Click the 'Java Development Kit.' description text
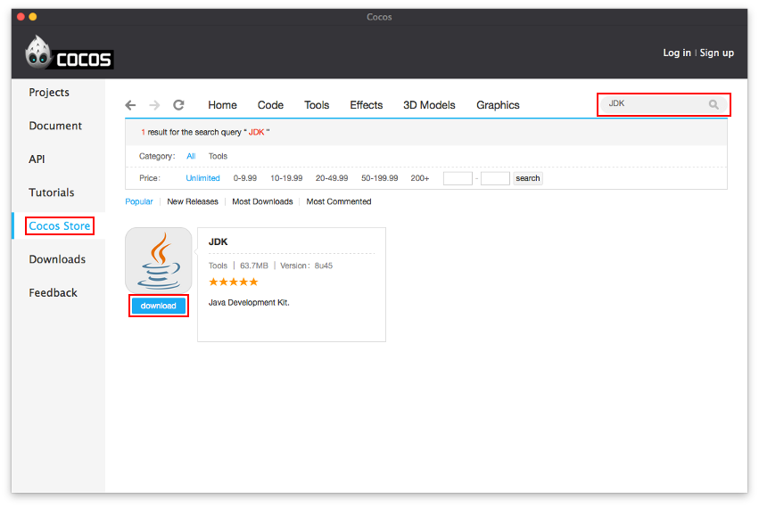 249,302
